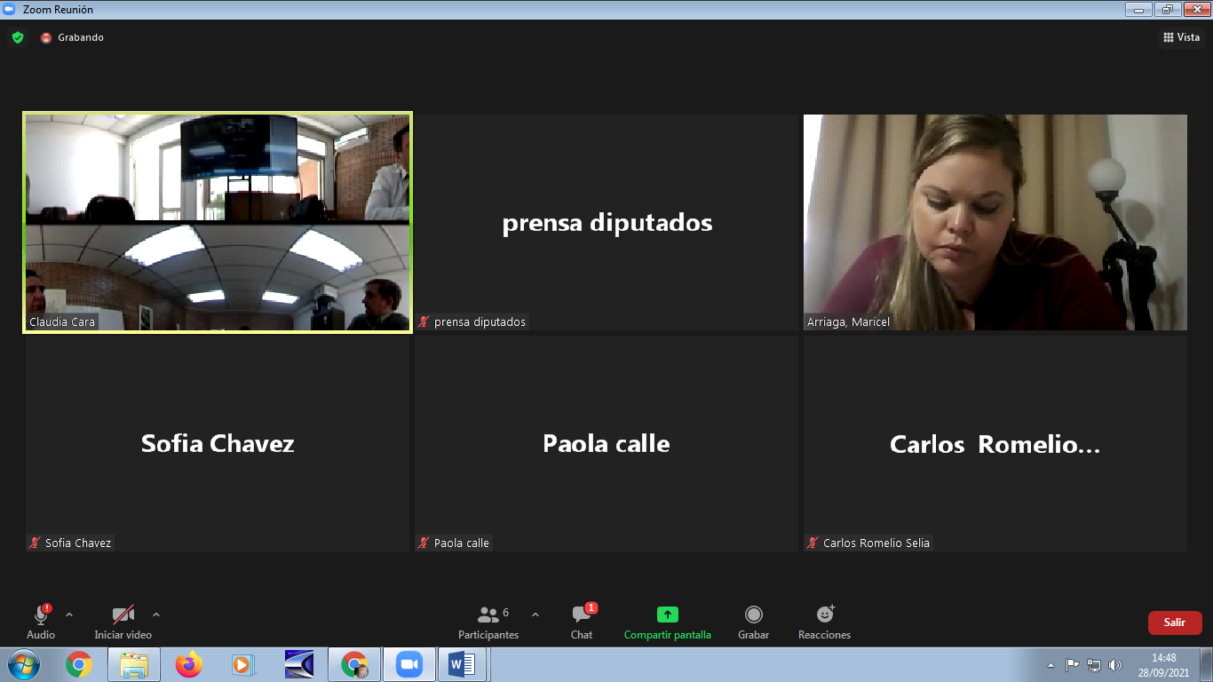The height and width of the screenshot is (682, 1213).
Task: Click the volume speaker tray icon
Action: tap(1115, 664)
